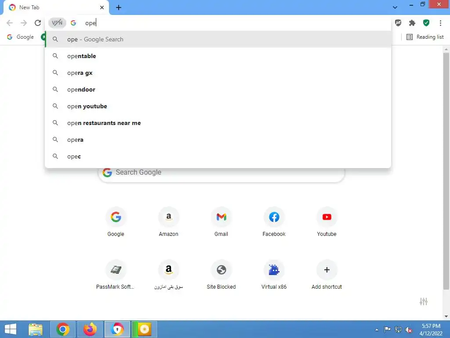The width and height of the screenshot is (450, 338).
Task: Click the Add shortcut plus tile
Action: tap(327, 275)
